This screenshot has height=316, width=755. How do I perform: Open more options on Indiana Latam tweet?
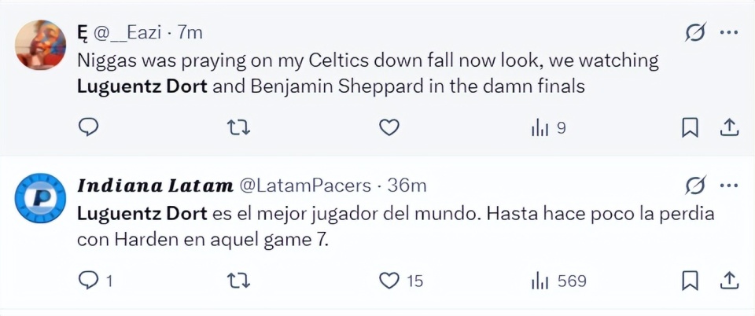point(728,186)
